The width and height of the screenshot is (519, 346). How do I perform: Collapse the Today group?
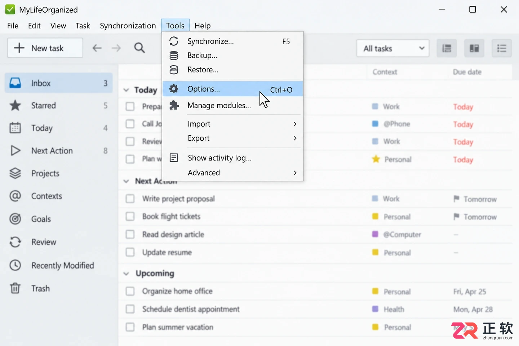pos(126,90)
